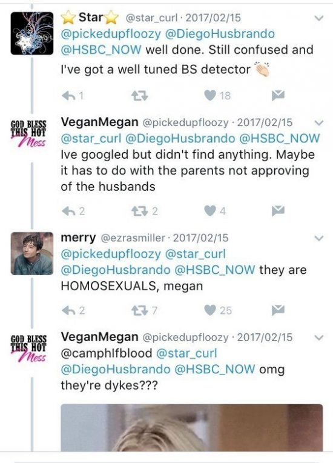Open merry's profile photo
Image resolution: width=333 pixels, height=463 pixels.
tap(32, 254)
